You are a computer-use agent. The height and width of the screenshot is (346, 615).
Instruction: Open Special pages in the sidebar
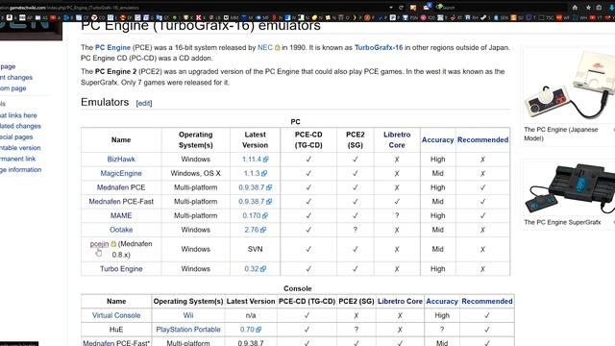(x=16, y=136)
